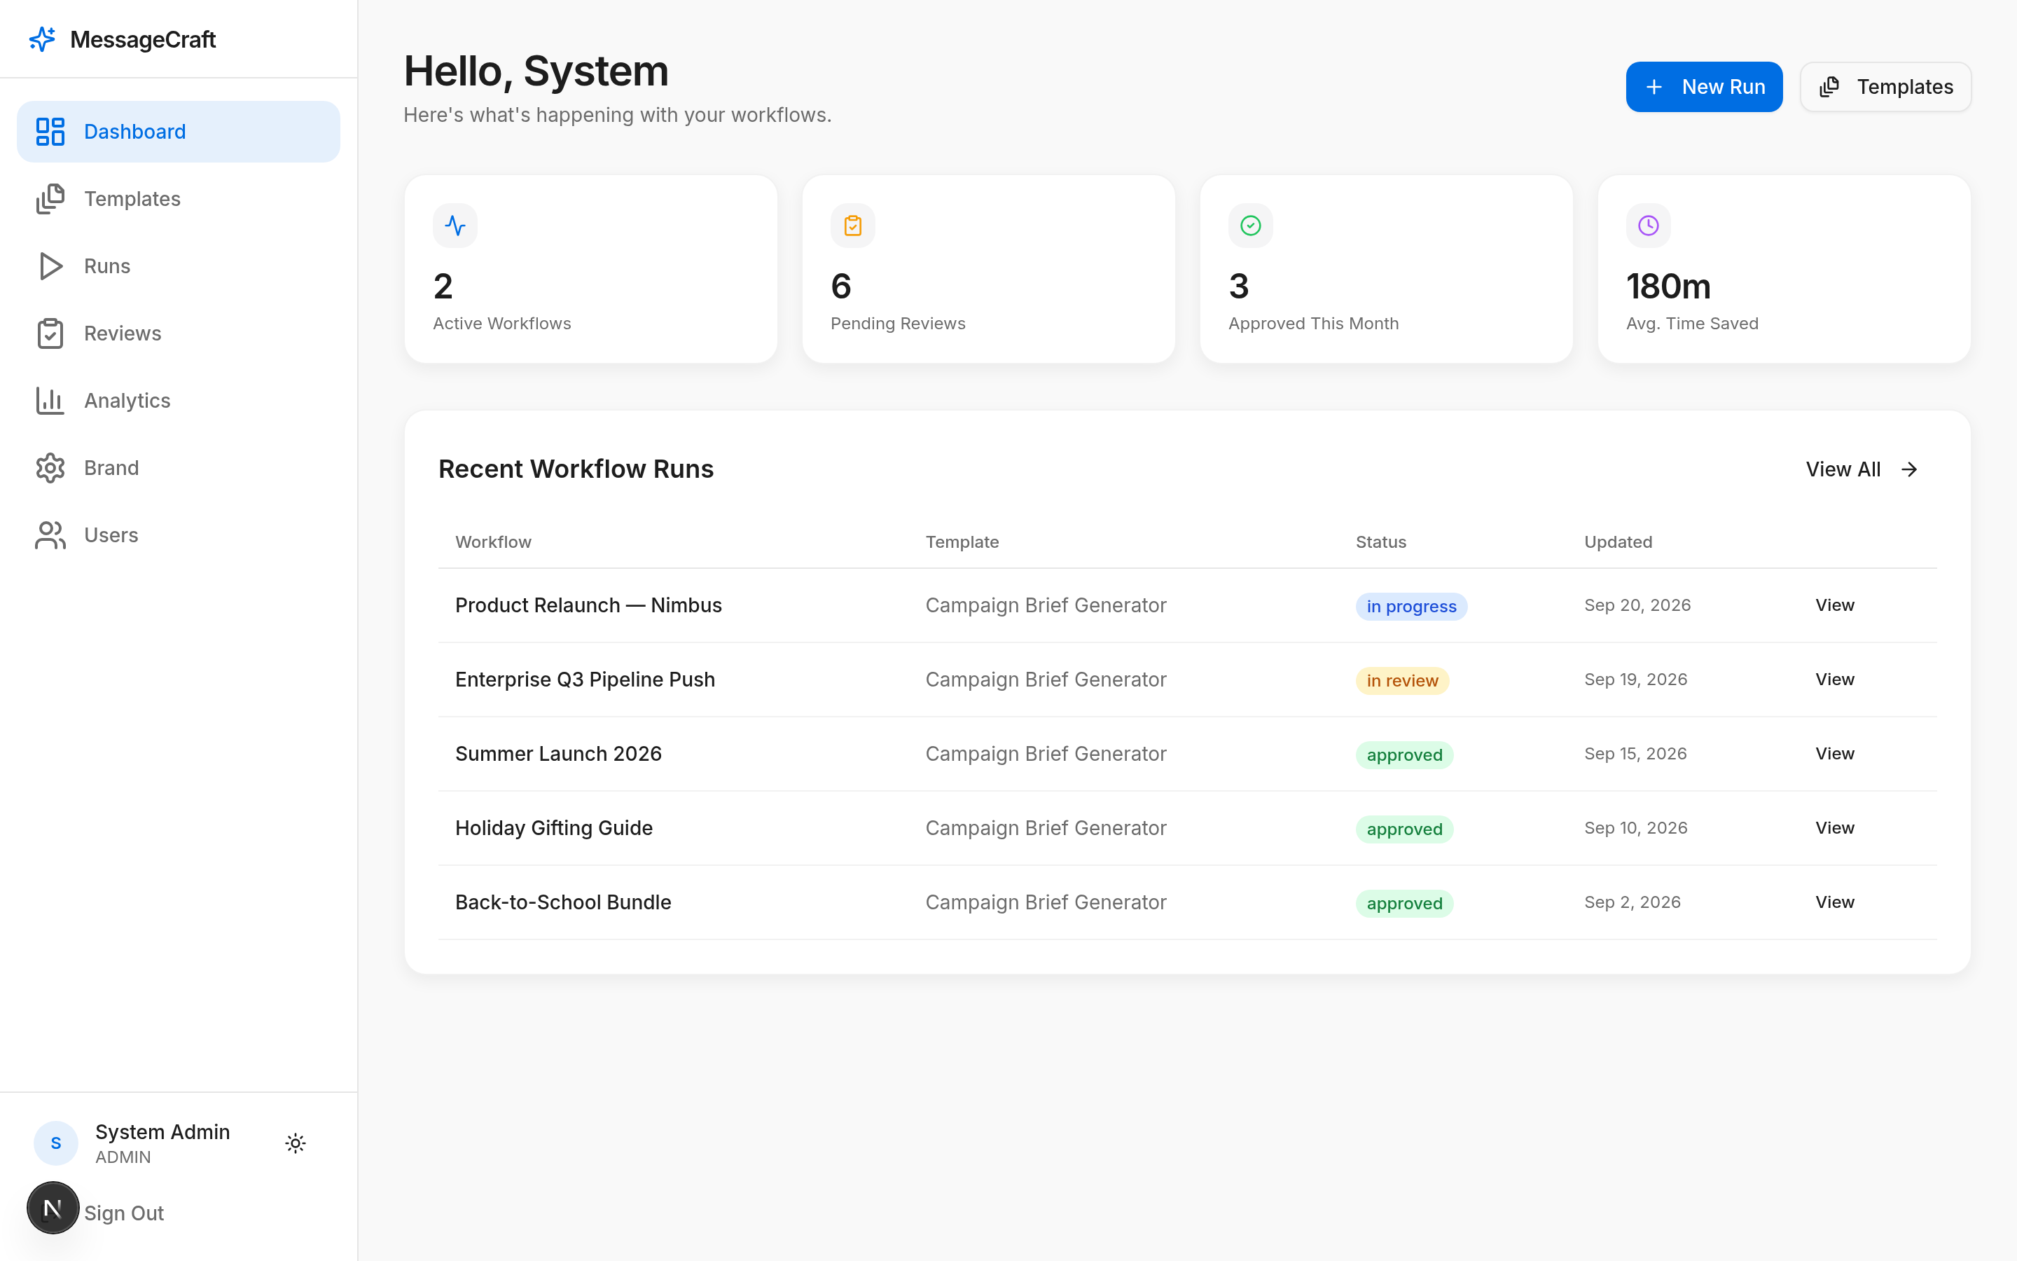Click the MessageCraft sparkle logo icon

pos(42,39)
